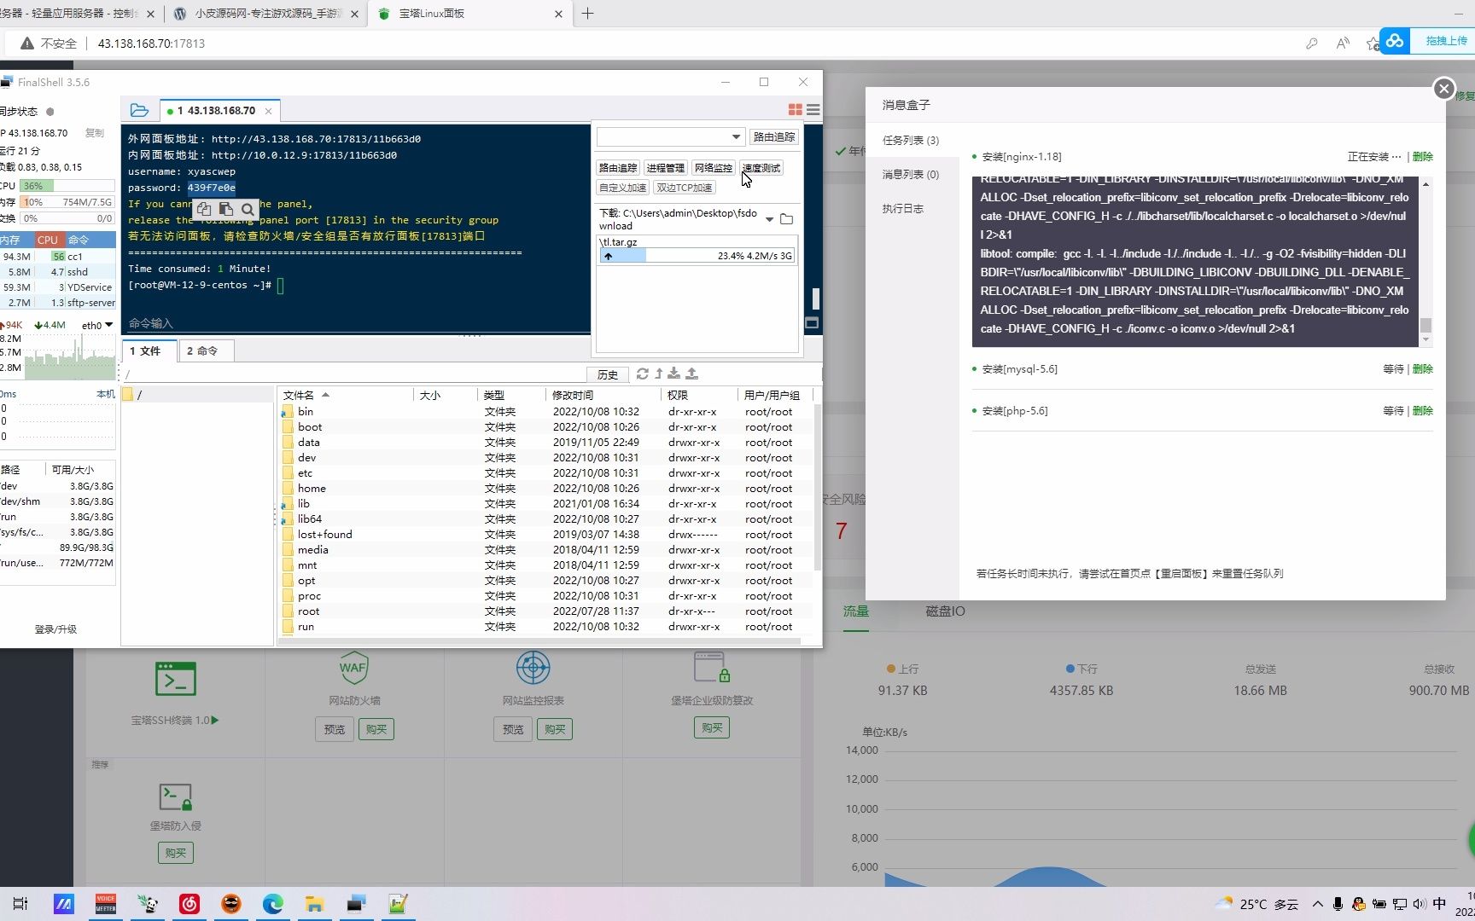Click the 自定义加速 button

(622, 188)
